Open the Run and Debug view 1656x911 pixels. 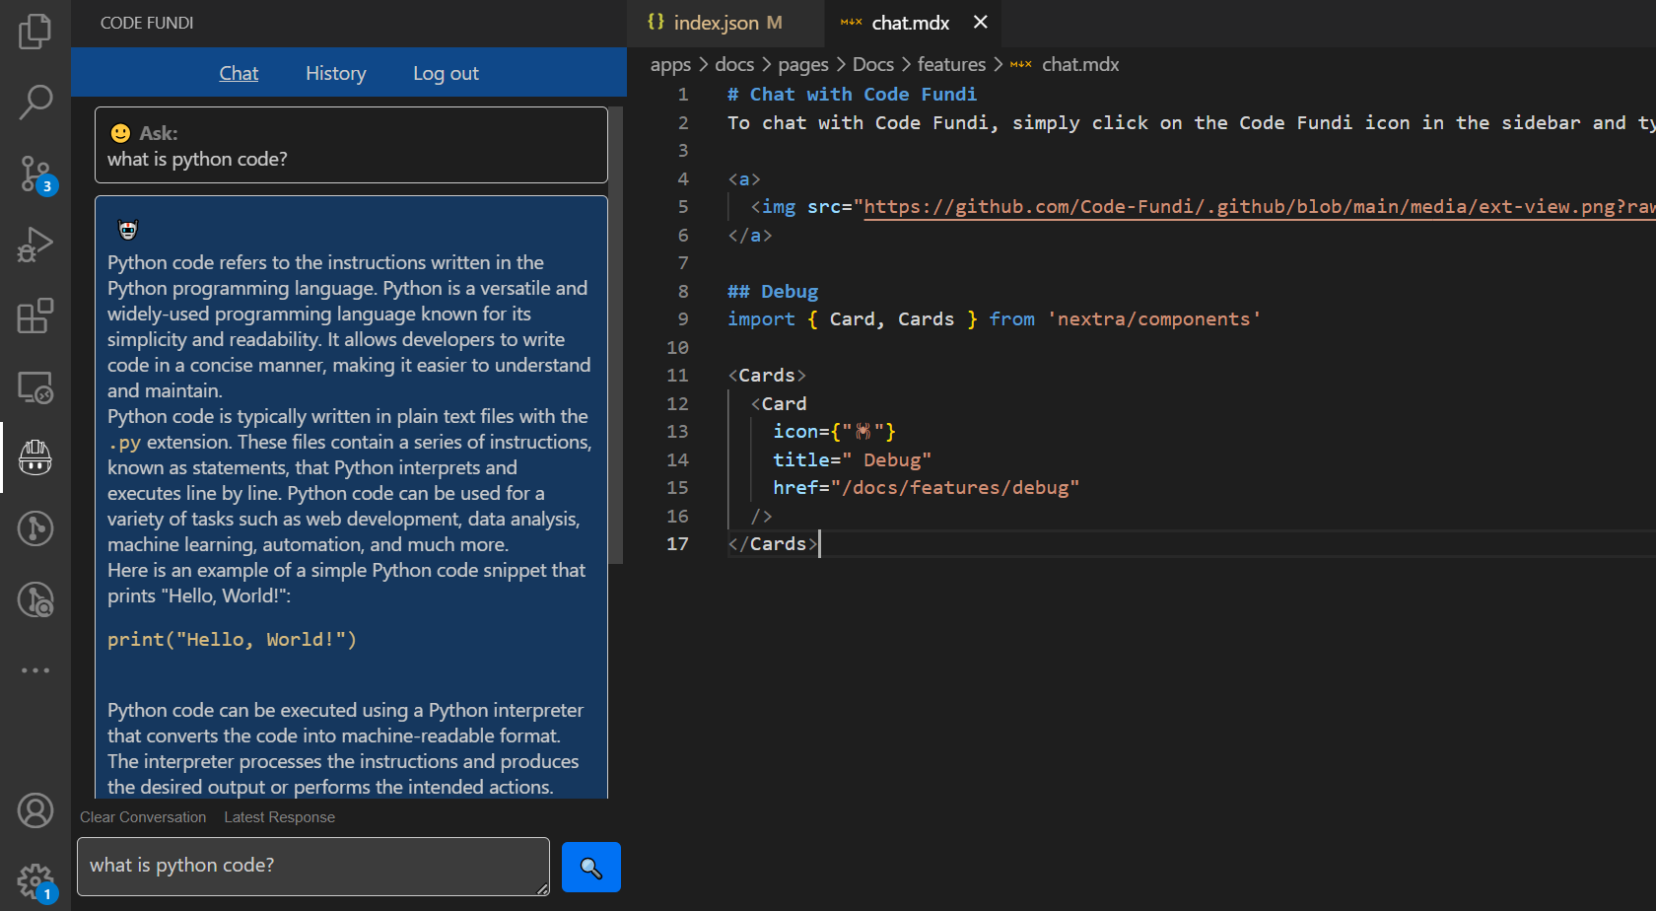click(x=35, y=245)
